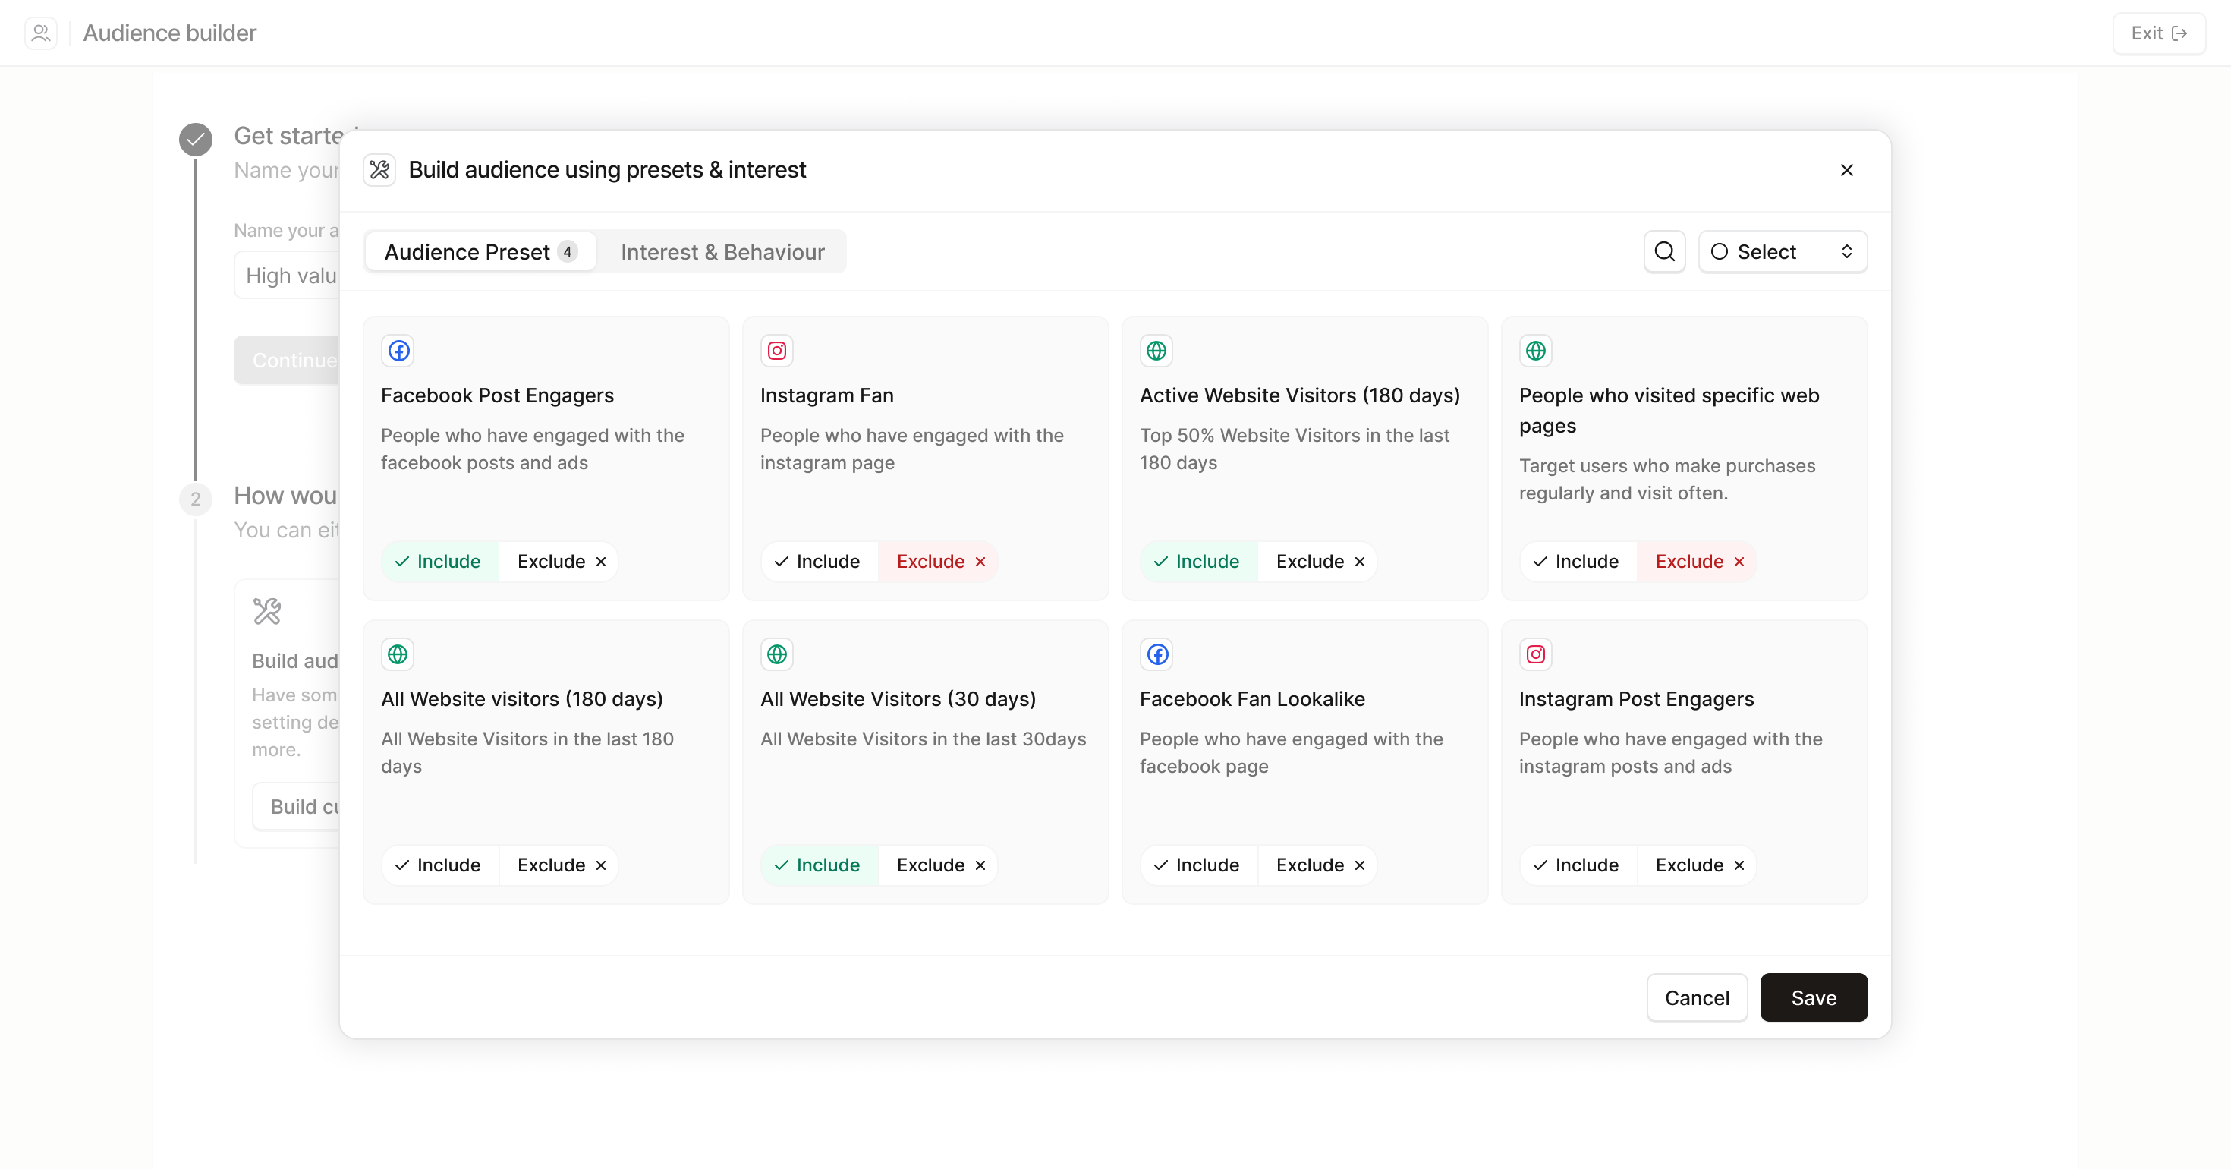Click the tools icon beside the dialog title
Image resolution: width=2231 pixels, height=1169 pixels.
[x=379, y=170]
